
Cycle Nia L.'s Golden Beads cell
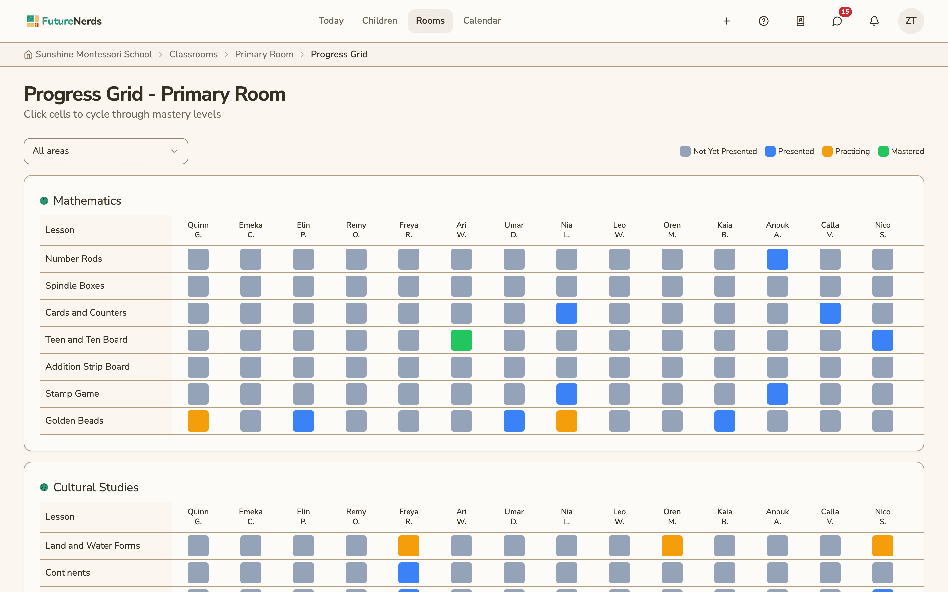pos(566,421)
